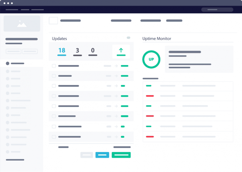Click the blue button below the updates list
Screen dimensions: 242x172
pyautogui.click(x=102, y=155)
